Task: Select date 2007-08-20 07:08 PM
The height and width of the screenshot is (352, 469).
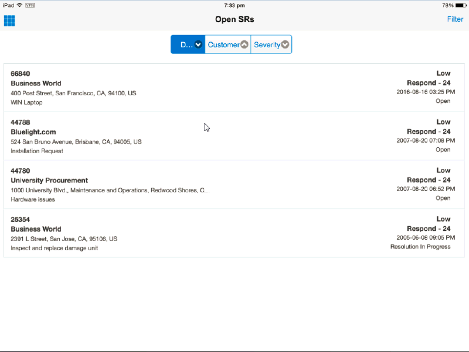Action: (426, 140)
